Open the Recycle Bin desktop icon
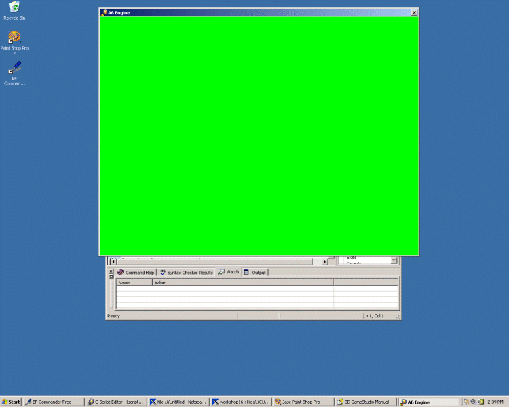Viewport: 509px width, 407px height. [14, 8]
